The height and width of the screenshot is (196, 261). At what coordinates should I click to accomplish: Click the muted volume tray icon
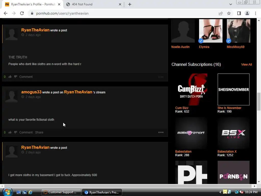coord(241,192)
